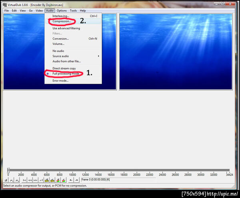This screenshot has height=198, width=240.
Task: Click the 30000 label on the timeline ruler
Action: click(201, 175)
